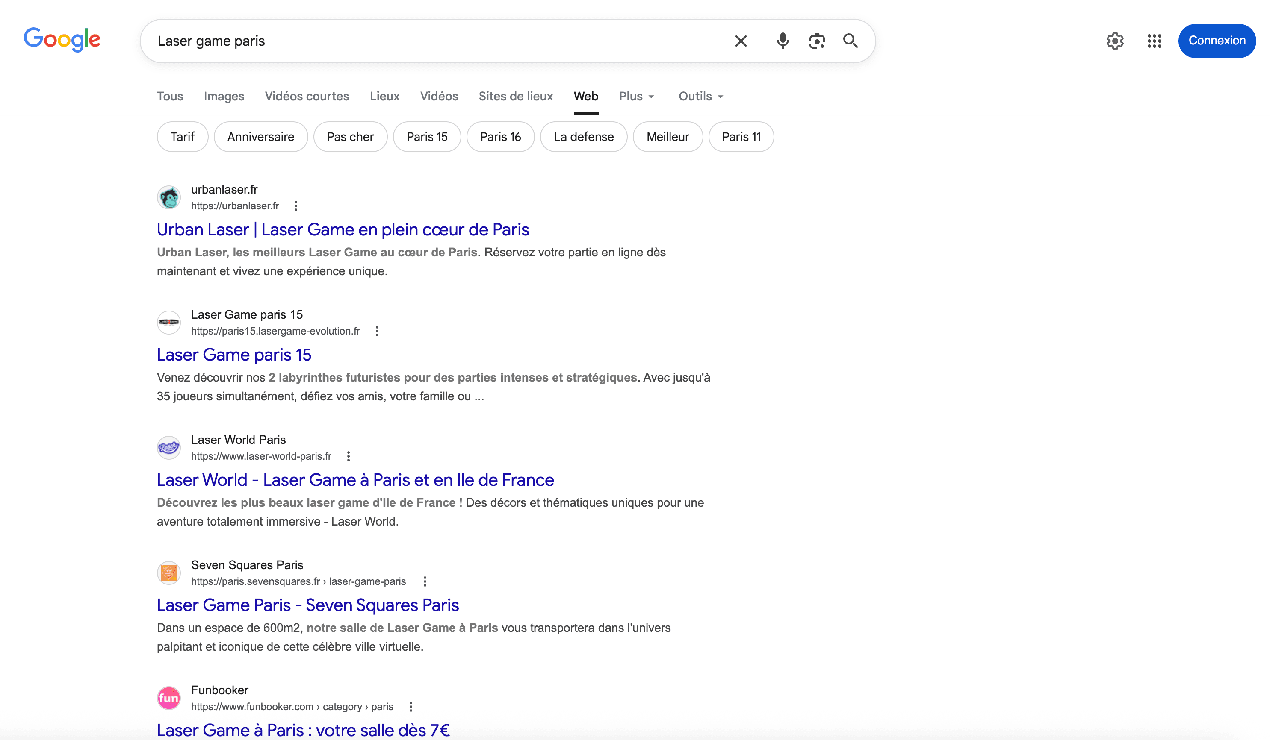The image size is (1270, 740).
Task: Open the three-dot menu beside paris15.lasergame-evolution.fr
Action: click(377, 331)
